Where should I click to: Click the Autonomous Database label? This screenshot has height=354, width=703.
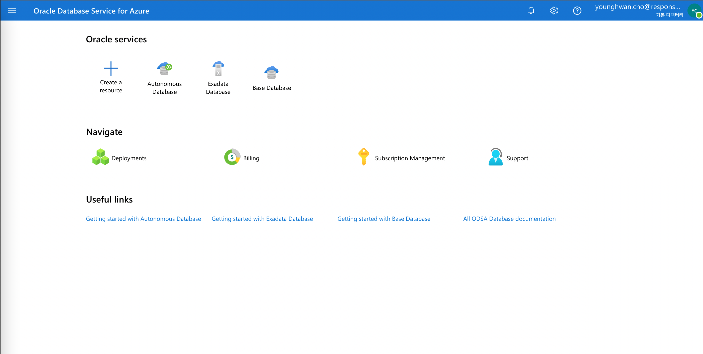point(165,88)
